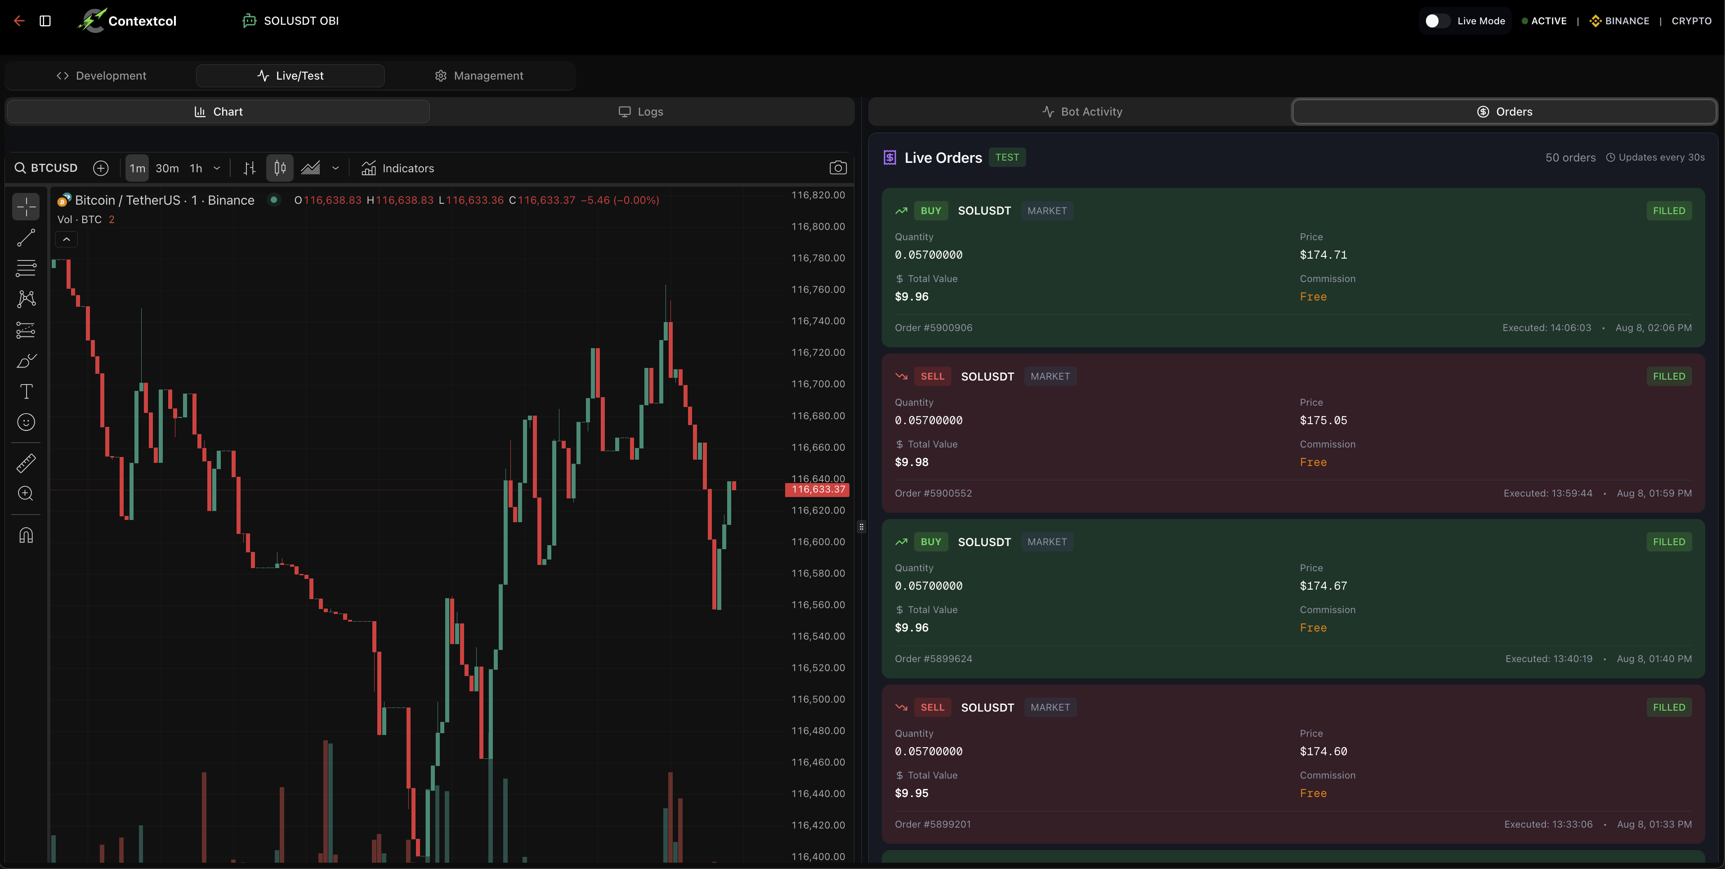Viewport: 1725px width, 869px height.
Task: Click the CRYPTO label in header
Action: click(x=1692, y=21)
